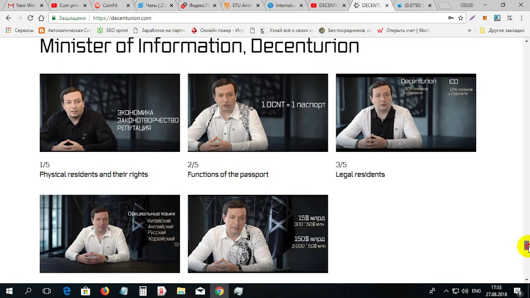The width and height of the screenshot is (530, 298).
Task: Open the blue P extension icon
Action: 497,18
